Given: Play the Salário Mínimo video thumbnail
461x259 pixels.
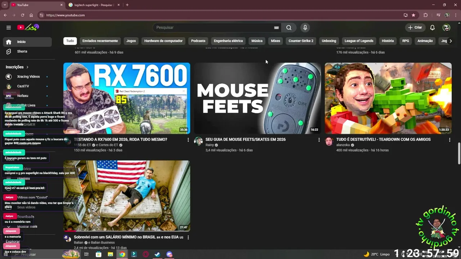Looking at the screenshot, I should [x=127, y=196].
